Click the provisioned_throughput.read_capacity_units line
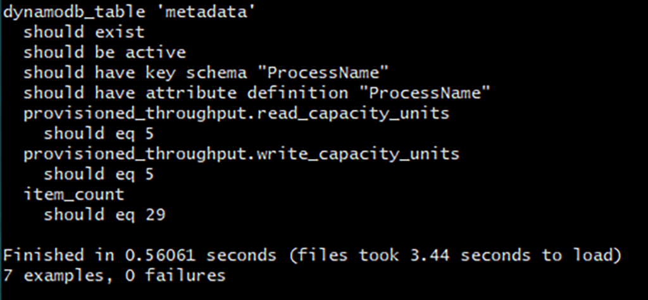The image size is (648, 300). point(237,113)
